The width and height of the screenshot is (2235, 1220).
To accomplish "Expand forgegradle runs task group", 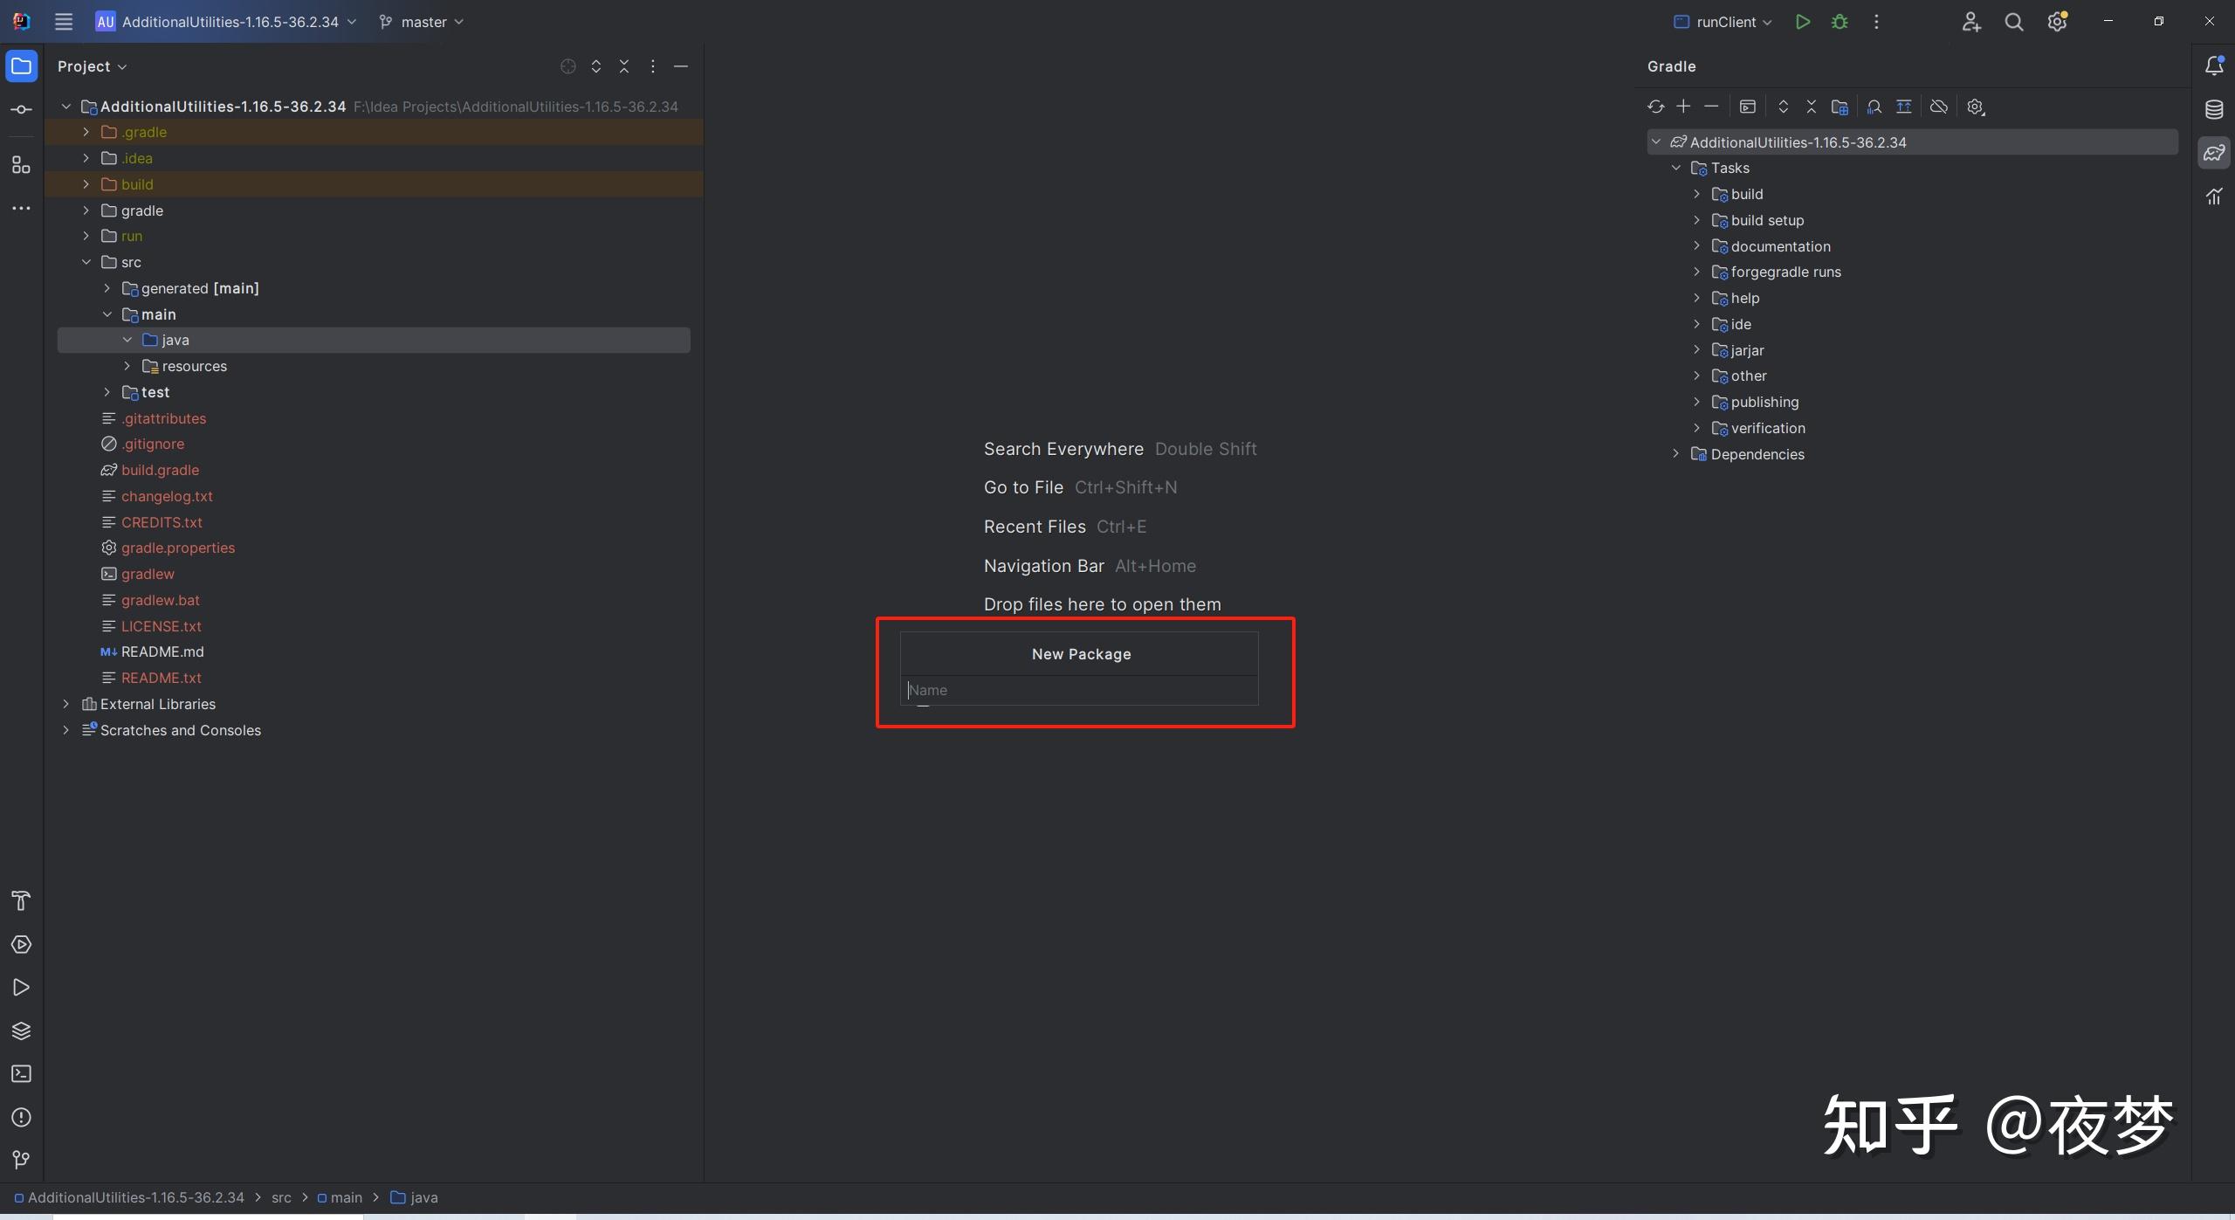I will click(x=1696, y=272).
